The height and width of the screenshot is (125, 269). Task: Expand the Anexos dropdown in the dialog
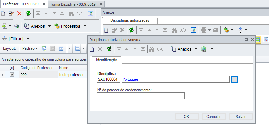coord(196,49)
